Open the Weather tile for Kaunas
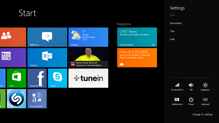The image size is (219, 123). coord(88,37)
